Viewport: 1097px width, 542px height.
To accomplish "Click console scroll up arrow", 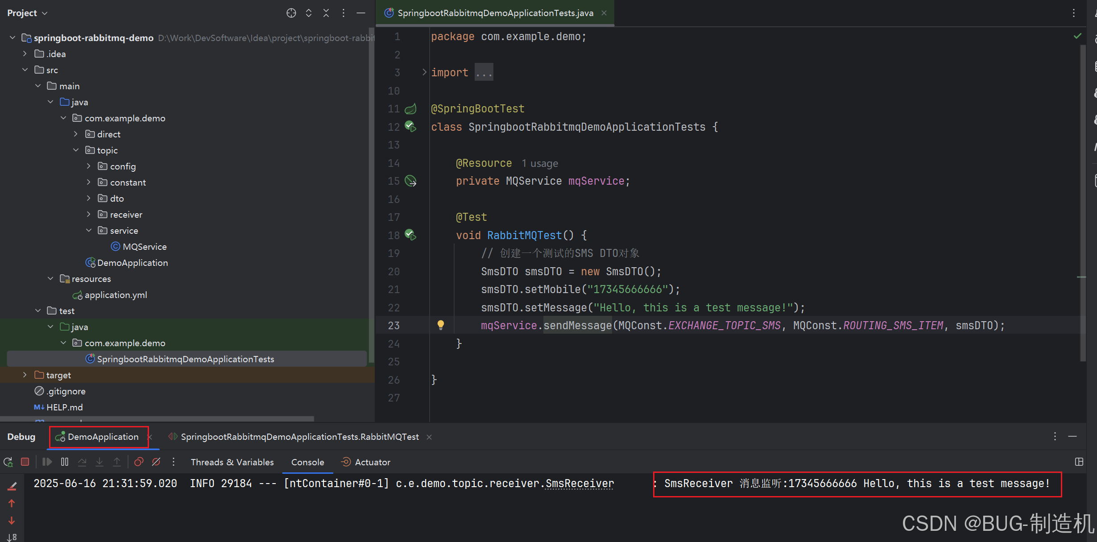I will (x=12, y=503).
